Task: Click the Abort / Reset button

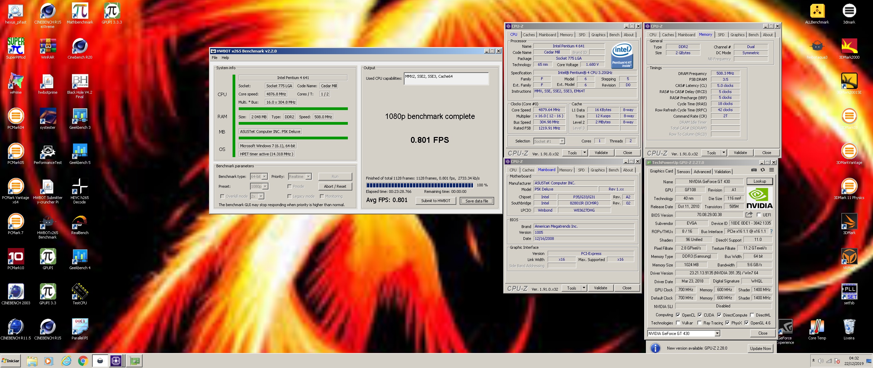Action: tap(335, 186)
